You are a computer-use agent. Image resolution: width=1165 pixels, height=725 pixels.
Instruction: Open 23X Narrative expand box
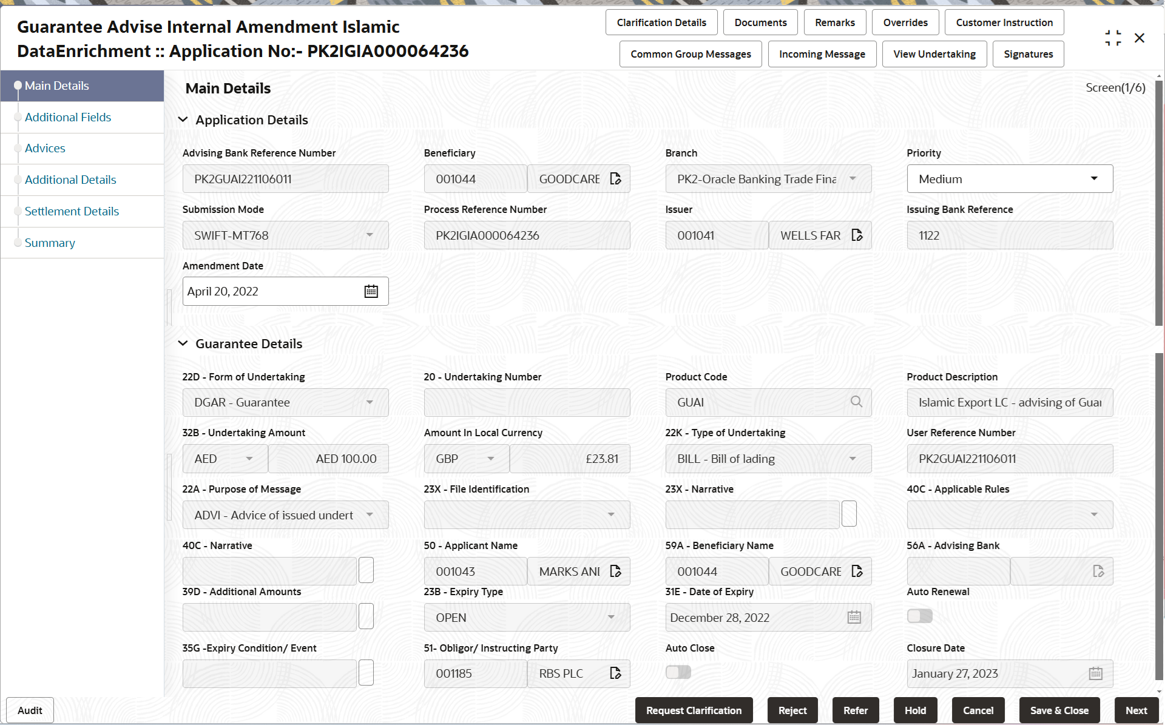pyautogui.click(x=849, y=514)
